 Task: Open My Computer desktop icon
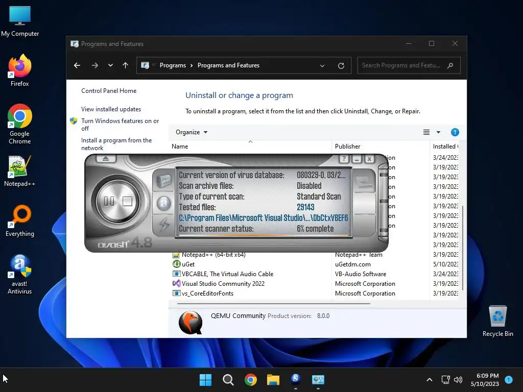pyautogui.click(x=20, y=21)
